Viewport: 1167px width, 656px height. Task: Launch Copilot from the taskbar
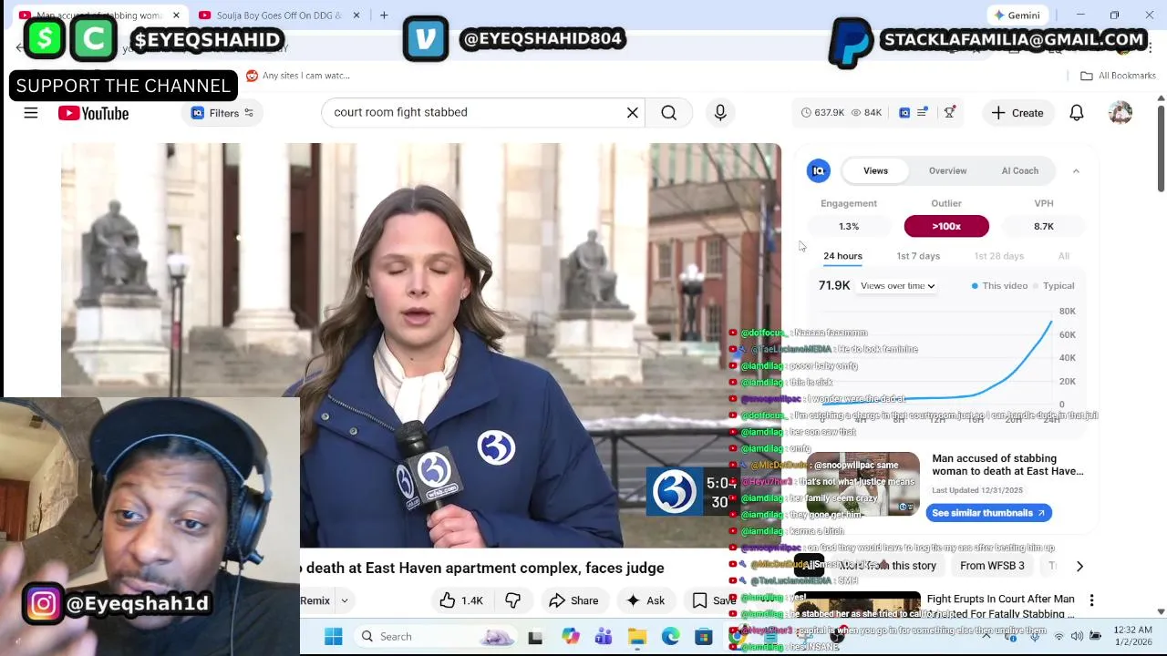570,636
